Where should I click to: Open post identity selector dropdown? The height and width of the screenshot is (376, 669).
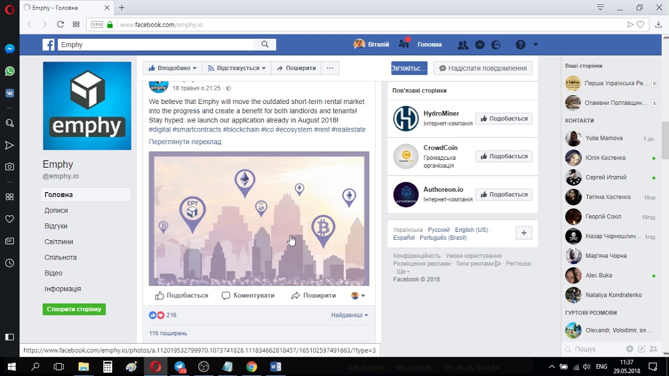pos(358,296)
